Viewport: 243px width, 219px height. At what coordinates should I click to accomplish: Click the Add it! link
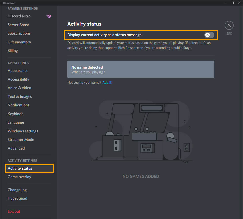107,82
